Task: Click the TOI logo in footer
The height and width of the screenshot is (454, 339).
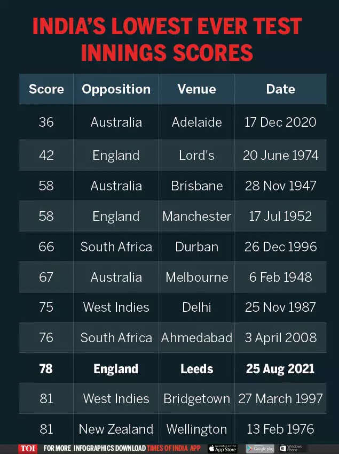Action: pos(28,449)
